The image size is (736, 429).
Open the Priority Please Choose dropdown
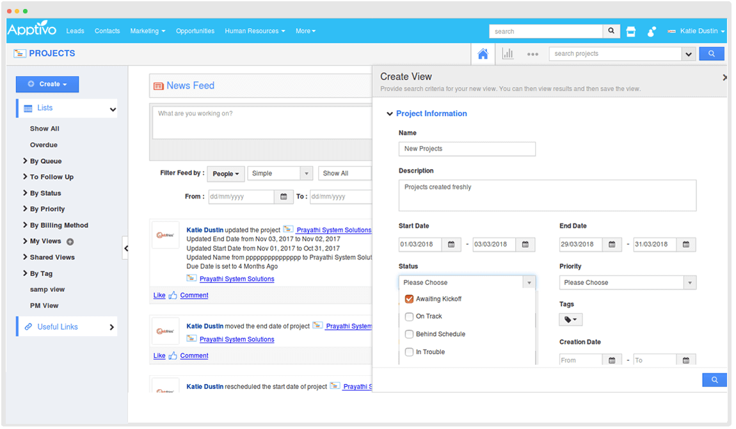(x=627, y=282)
